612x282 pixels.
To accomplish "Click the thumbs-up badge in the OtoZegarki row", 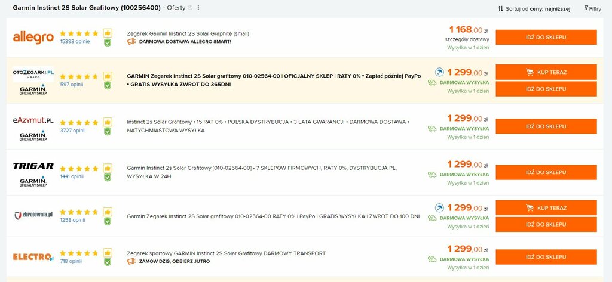I will pos(108,76).
